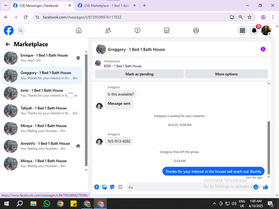Screen dimensions: 279x209
Task: Open the account profile picture menu
Action: pyautogui.click(x=266, y=31)
